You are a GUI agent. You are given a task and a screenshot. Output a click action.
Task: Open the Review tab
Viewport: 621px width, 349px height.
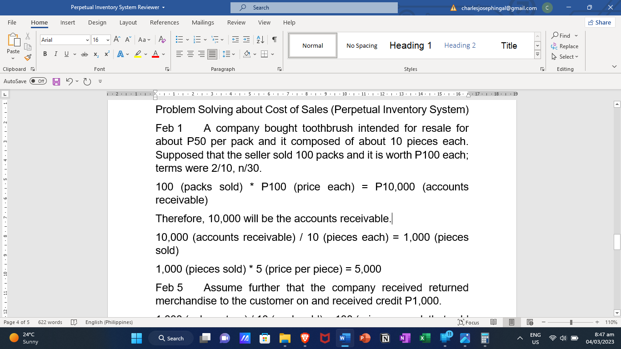coord(236,22)
